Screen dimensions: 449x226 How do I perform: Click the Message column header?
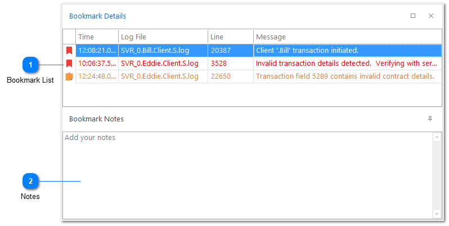(x=347, y=37)
